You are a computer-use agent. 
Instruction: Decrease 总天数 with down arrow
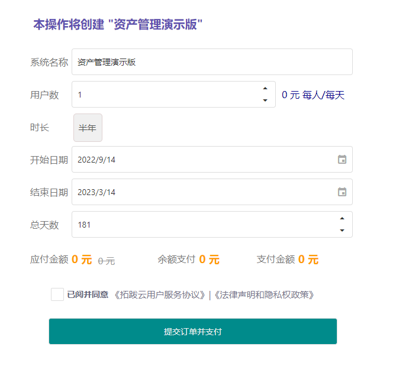coord(342,231)
